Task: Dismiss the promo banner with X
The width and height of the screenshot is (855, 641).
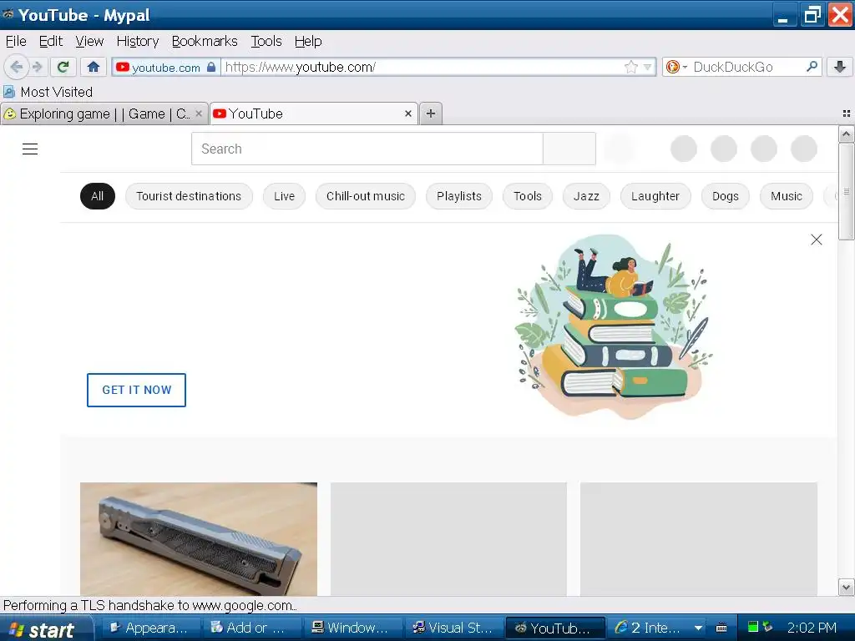Action: coord(817,240)
